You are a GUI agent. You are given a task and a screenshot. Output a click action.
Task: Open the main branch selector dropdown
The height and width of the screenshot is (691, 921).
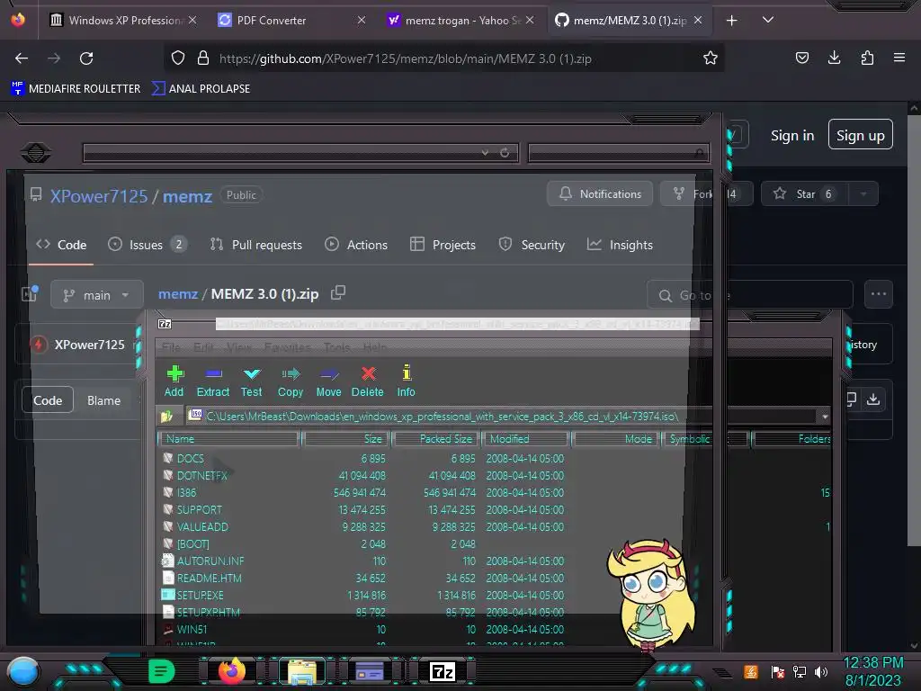[x=97, y=295]
